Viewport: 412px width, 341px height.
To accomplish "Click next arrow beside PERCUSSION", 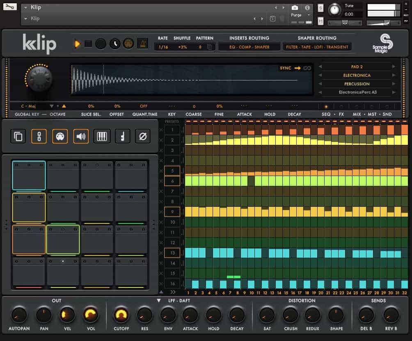I will pos(394,84).
